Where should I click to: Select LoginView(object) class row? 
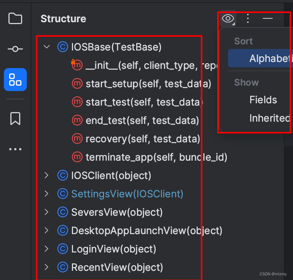pyautogui.click(x=114, y=249)
